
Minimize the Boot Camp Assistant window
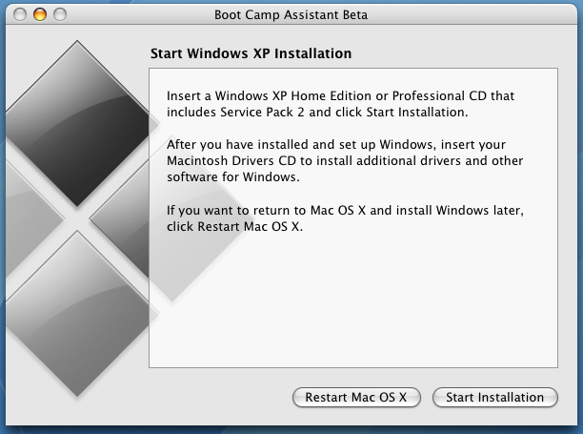[x=40, y=14]
